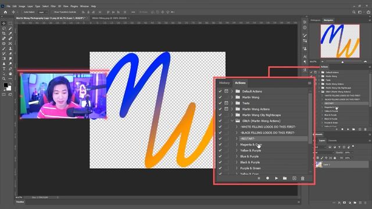372x209 pixels.
Task: Select the Eyedropper tool
Action: click(x=10, y=34)
